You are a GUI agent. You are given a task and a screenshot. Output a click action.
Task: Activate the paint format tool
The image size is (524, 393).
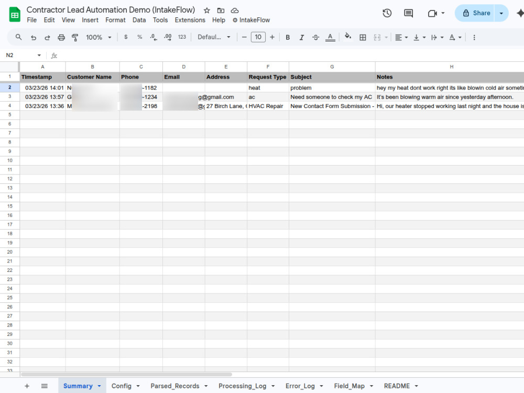coord(75,37)
